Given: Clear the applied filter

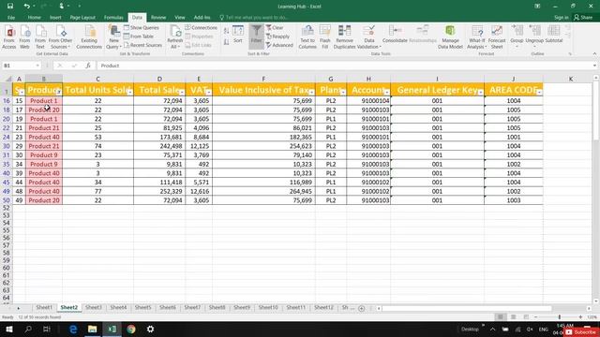Looking at the screenshot, I should click(x=275, y=28).
